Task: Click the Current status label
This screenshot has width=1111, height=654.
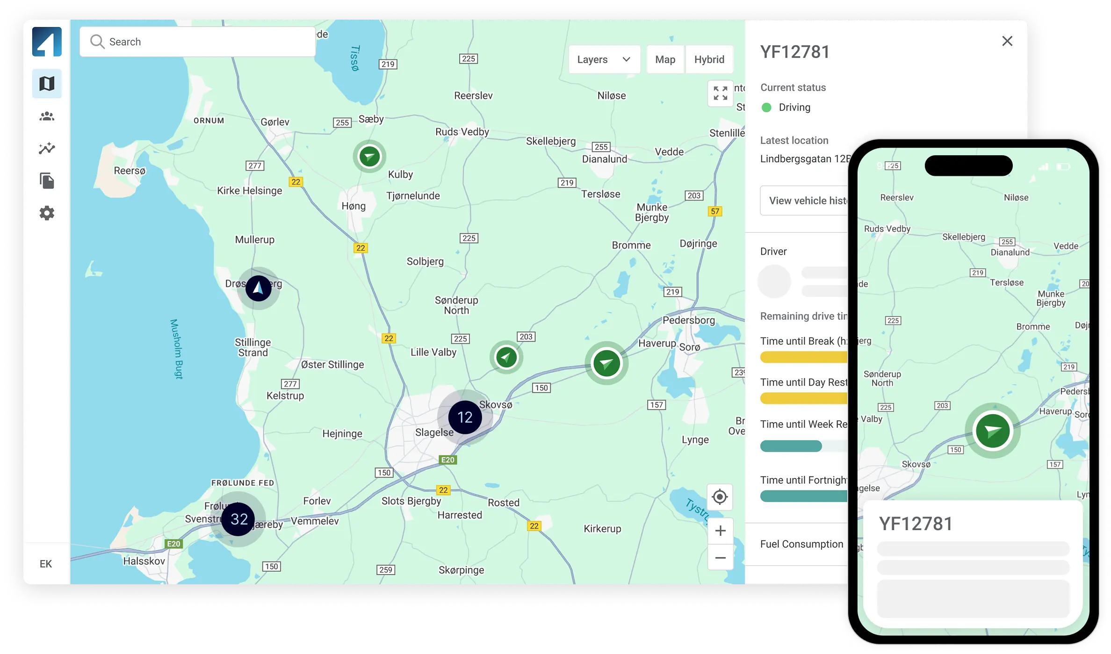Action: (793, 87)
